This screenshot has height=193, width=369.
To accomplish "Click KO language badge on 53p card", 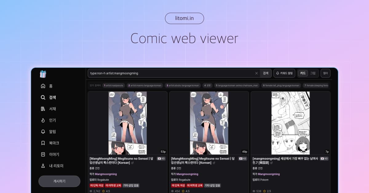I will coord(161,159).
